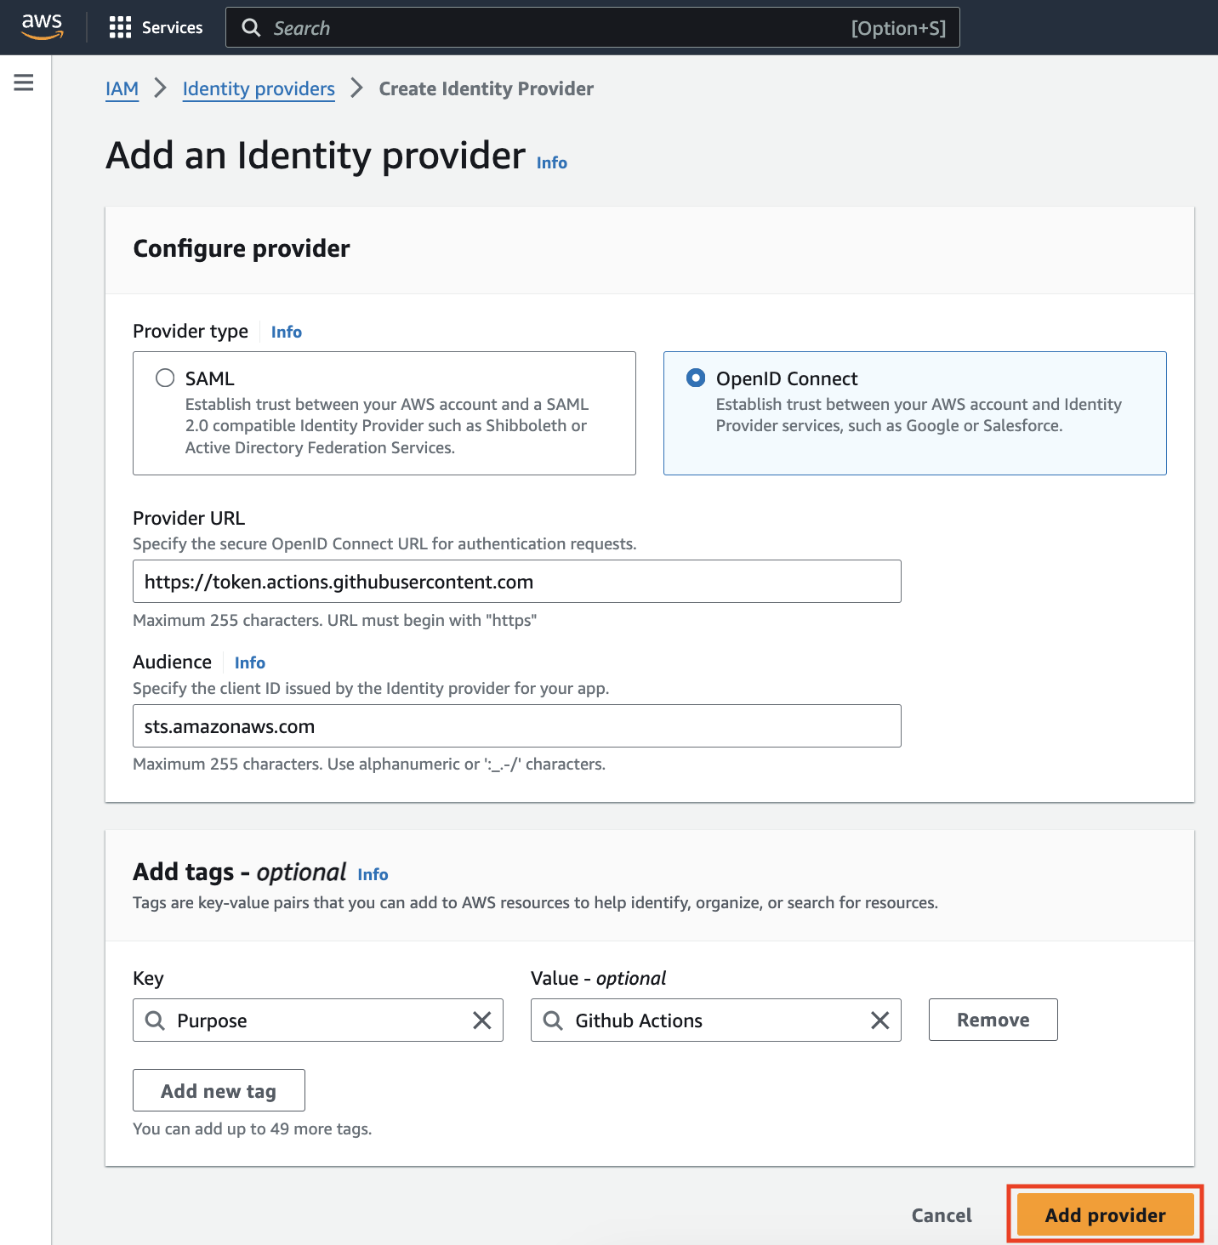Click the search icon in Value field

(x=553, y=1020)
